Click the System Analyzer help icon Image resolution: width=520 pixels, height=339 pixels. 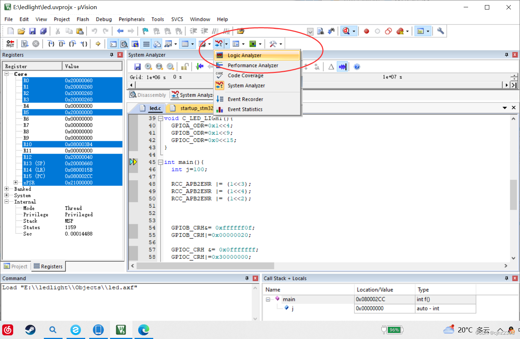pos(357,67)
